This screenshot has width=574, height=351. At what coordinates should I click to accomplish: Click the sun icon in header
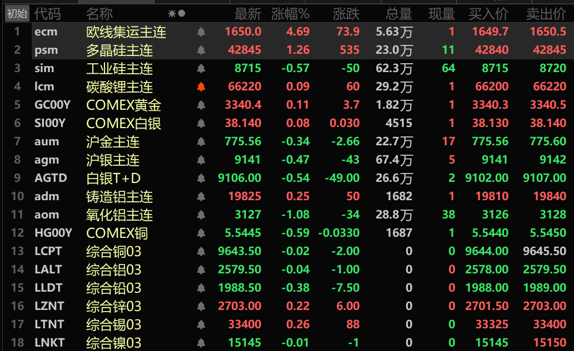[x=172, y=14]
